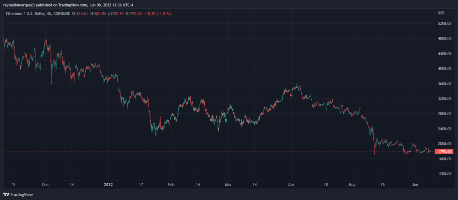The image size is (458, 200).
Task: Click the 17 date axis label
Action: pyautogui.click(x=141, y=185)
